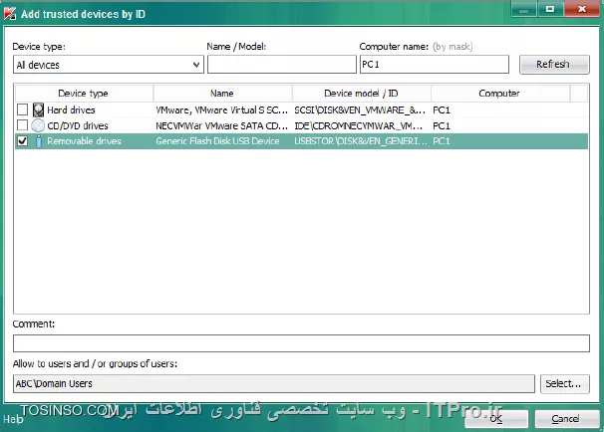Viewport: 604px width, 432px height.
Task: Click the Refresh button
Action: point(554,65)
